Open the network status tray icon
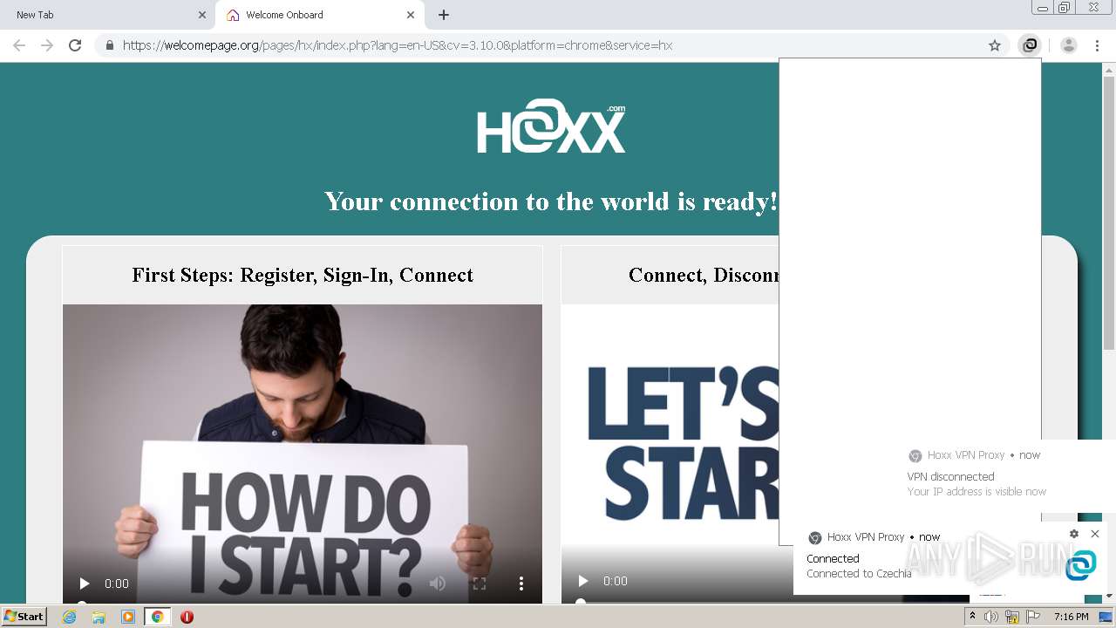Image resolution: width=1116 pixels, height=628 pixels. coord(1012,617)
